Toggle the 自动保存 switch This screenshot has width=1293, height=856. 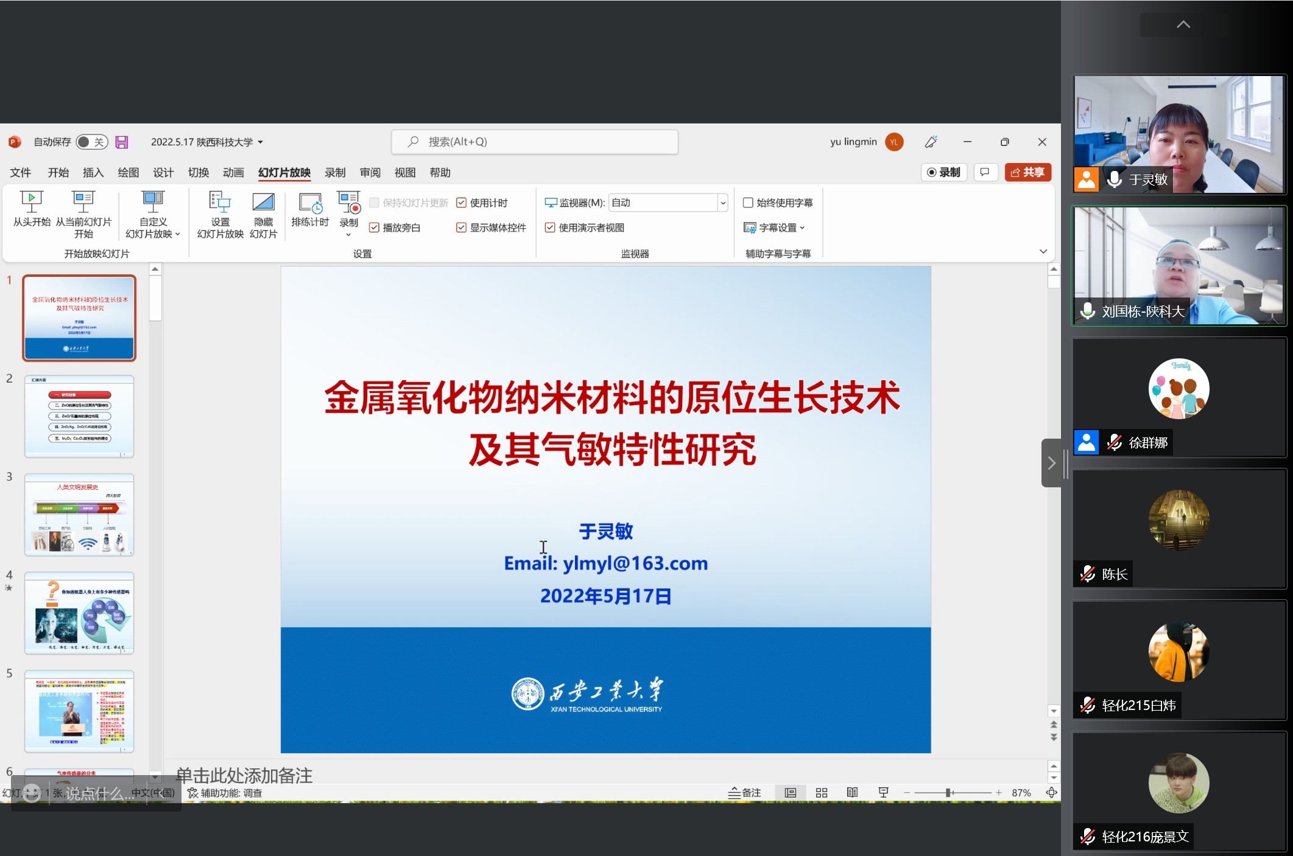[x=92, y=142]
